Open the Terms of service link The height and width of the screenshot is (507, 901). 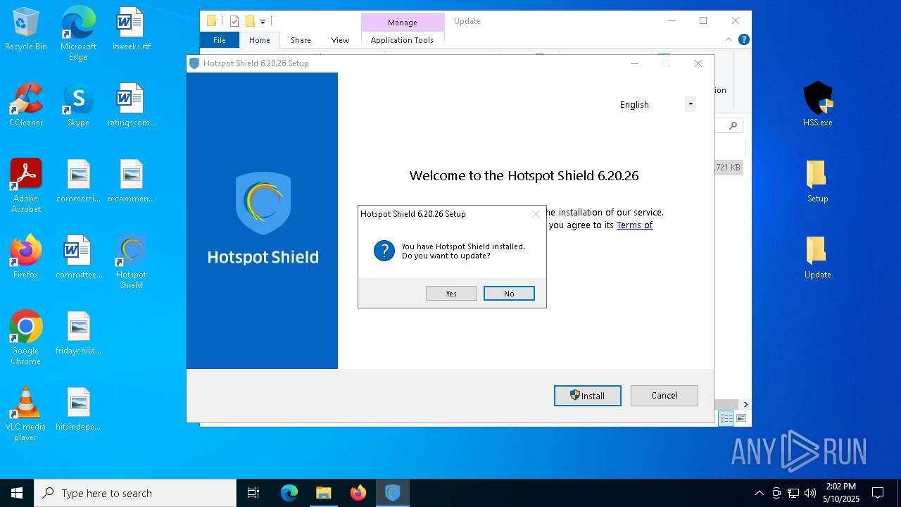click(x=634, y=225)
